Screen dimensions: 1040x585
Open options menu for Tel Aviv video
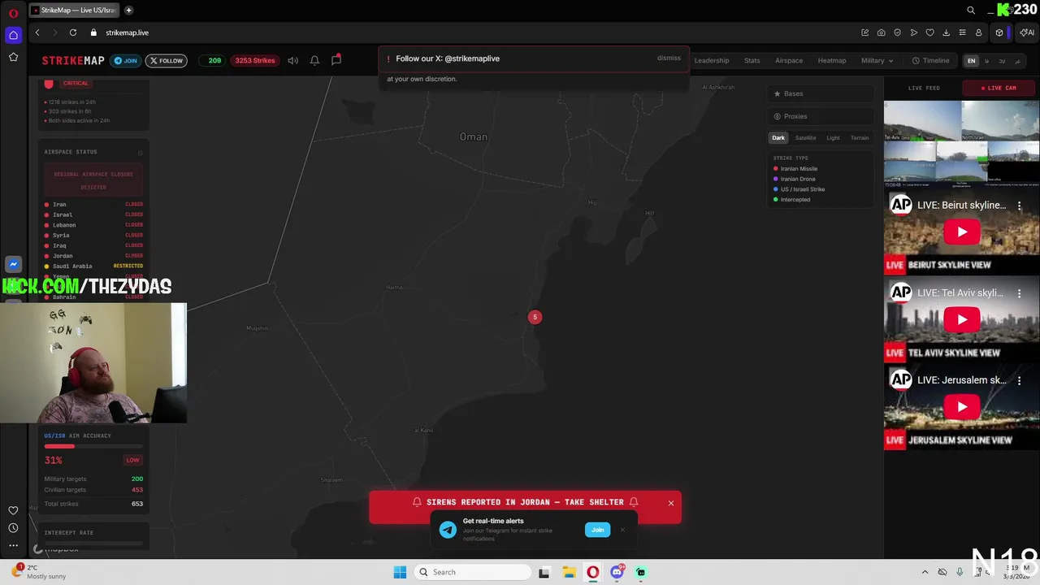pos(1019,293)
